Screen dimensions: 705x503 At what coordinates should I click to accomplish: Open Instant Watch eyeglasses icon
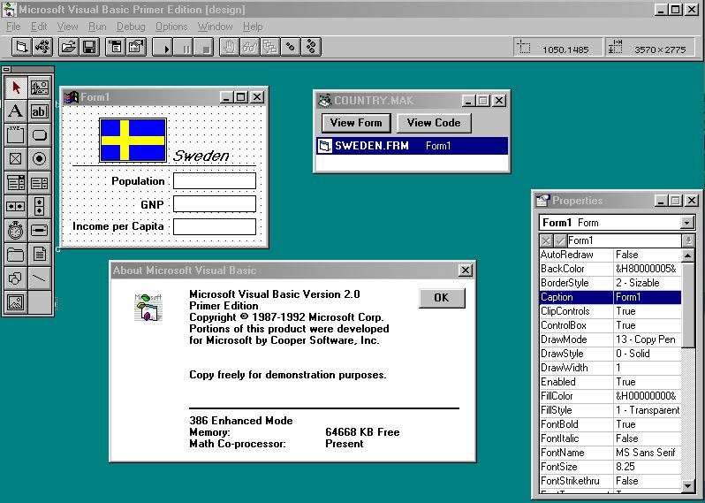click(x=249, y=47)
